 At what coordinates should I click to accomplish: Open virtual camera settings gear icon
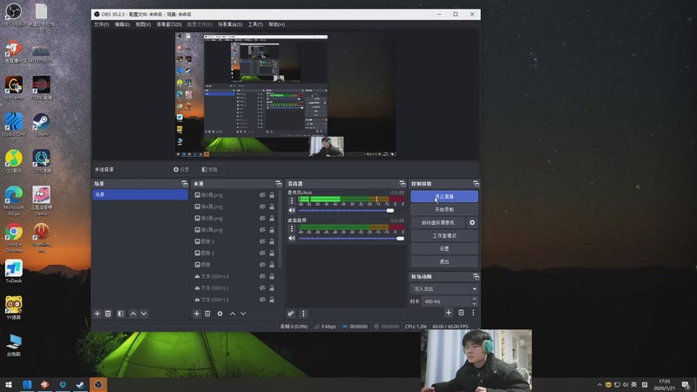click(x=472, y=223)
